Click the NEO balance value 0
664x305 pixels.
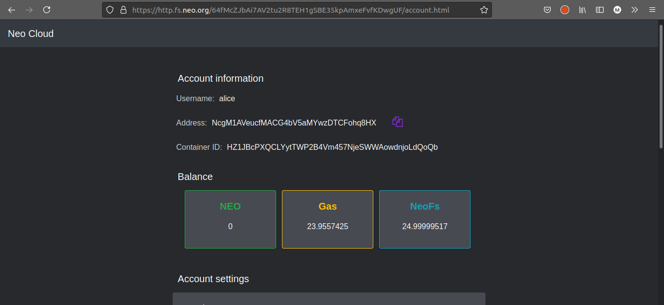[x=230, y=227]
